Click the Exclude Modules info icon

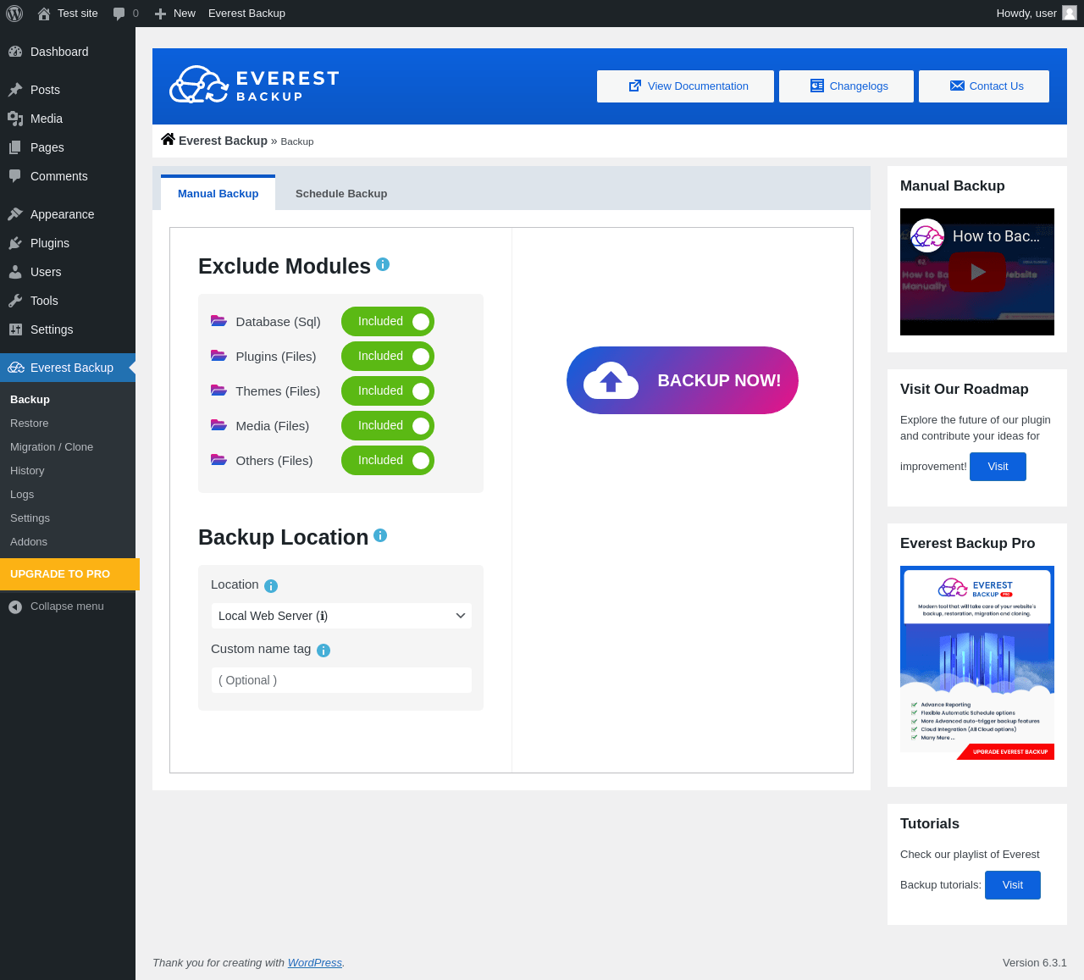(383, 264)
